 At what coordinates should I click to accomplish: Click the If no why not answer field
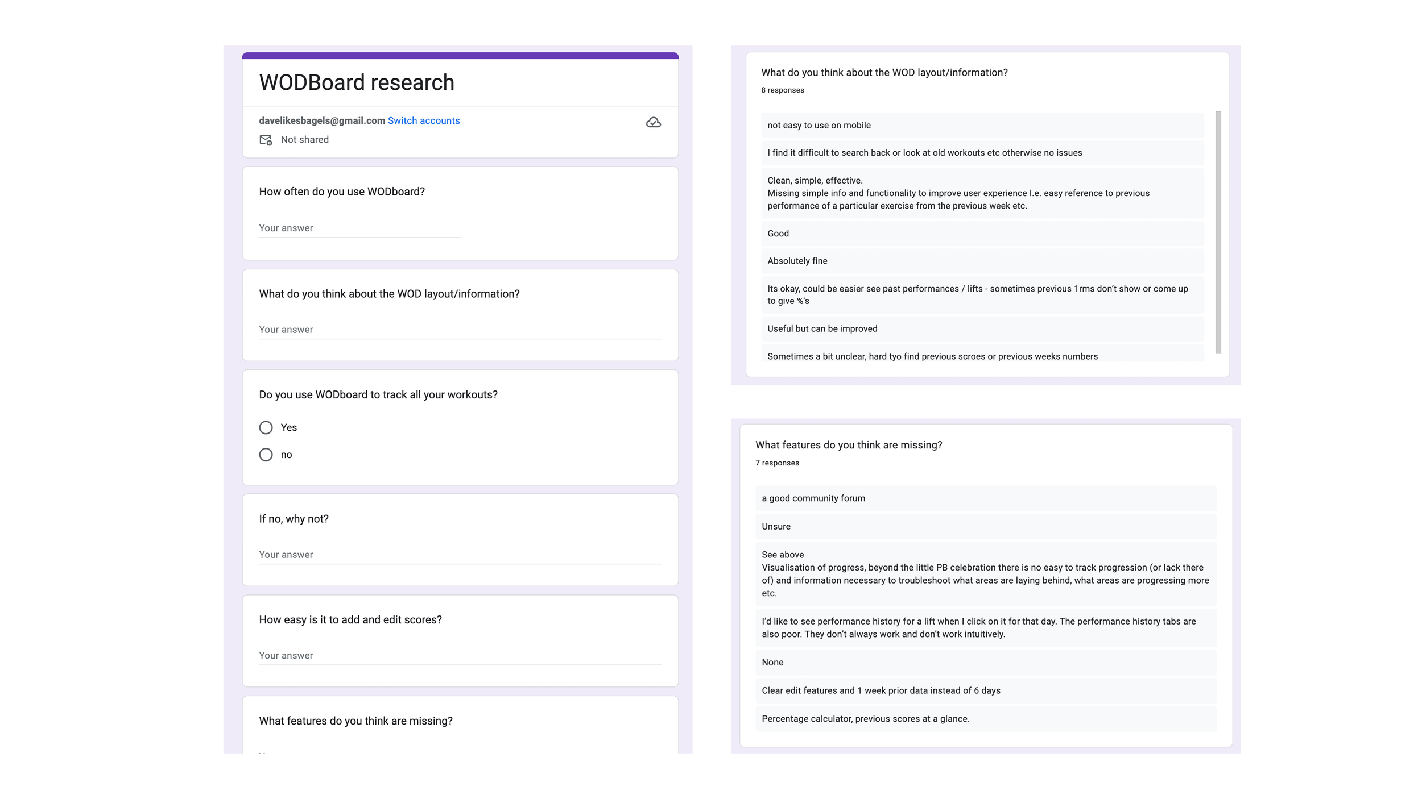coord(460,555)
